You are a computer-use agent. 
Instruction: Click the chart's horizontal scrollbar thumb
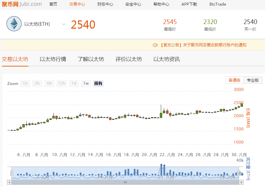(x=125, y=182)
